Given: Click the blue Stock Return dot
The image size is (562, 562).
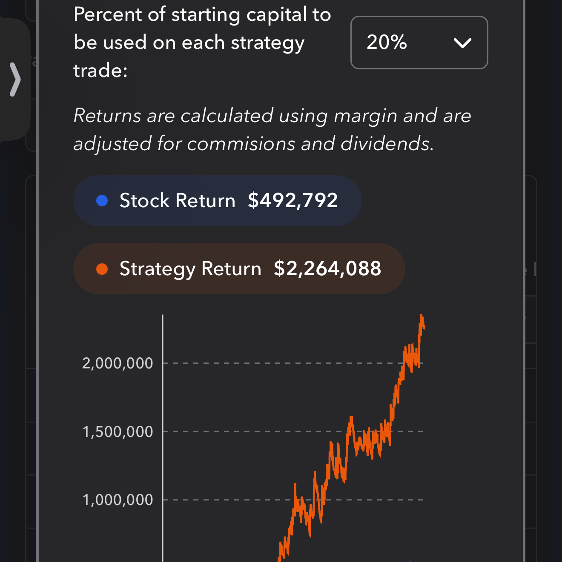Looking at the screenshot, I should click(x=102, y=200).
